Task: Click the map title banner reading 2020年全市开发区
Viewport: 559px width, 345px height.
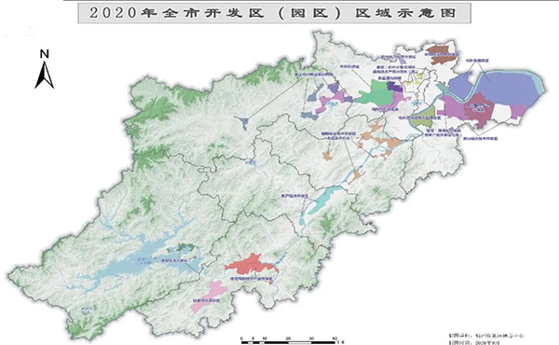Action: 274,13
